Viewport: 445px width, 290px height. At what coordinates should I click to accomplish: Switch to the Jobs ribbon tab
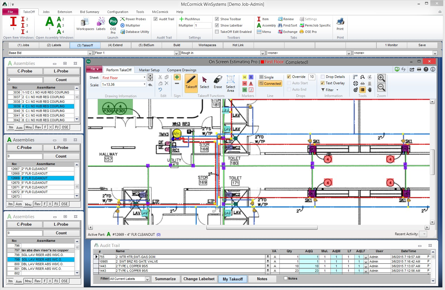46,12
